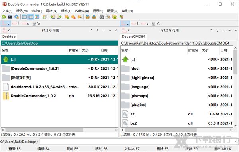Select [plugins] folder in right panel
239x152 pixels.
point(177,105)
